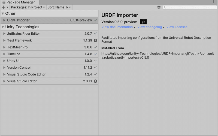Select the Visual Studio Editor package
The height and width of the screenshot is (136, 218).
coord(49,81)
